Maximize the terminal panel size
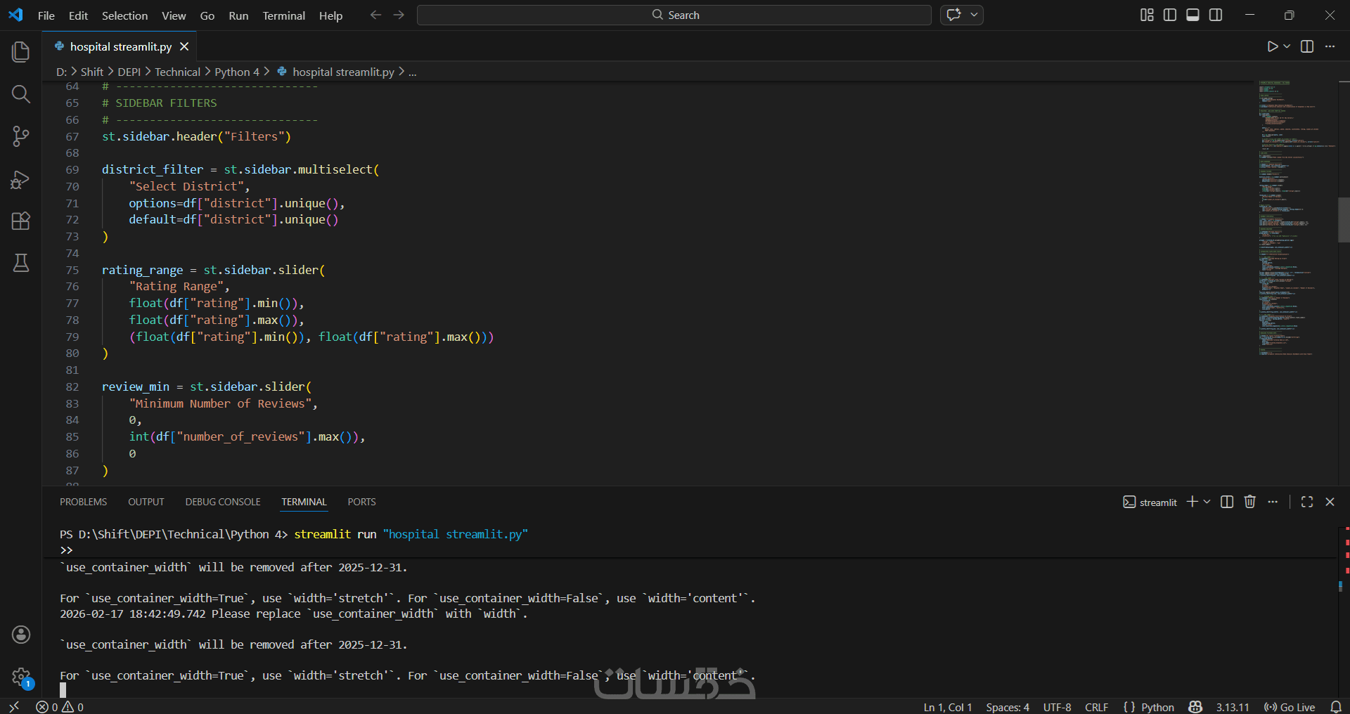The width and height of the screenshot is (1350, 714). 1307,502
